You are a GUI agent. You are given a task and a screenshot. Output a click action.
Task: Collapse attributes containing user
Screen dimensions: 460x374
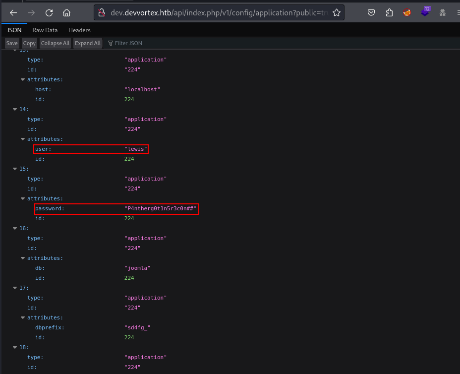23,139
